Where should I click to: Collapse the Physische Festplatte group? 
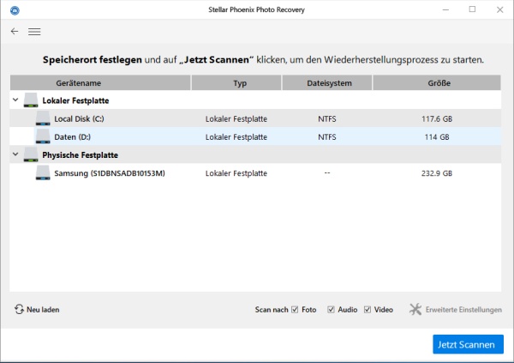pyautogui.click(x=15, y=154)
